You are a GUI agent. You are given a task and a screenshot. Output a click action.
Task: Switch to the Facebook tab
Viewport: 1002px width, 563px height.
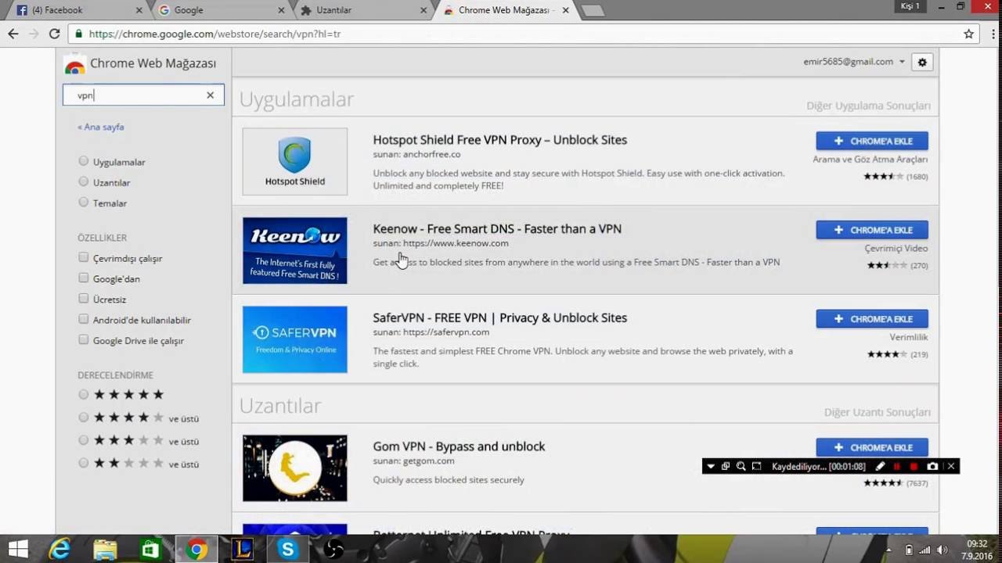click(x=78, y=10)
